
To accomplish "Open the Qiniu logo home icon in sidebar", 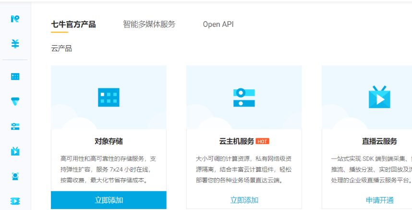I will point(15,19).
